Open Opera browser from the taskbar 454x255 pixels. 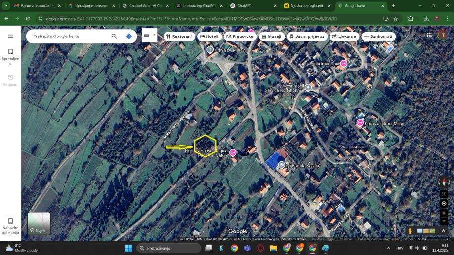coord(260,248)
